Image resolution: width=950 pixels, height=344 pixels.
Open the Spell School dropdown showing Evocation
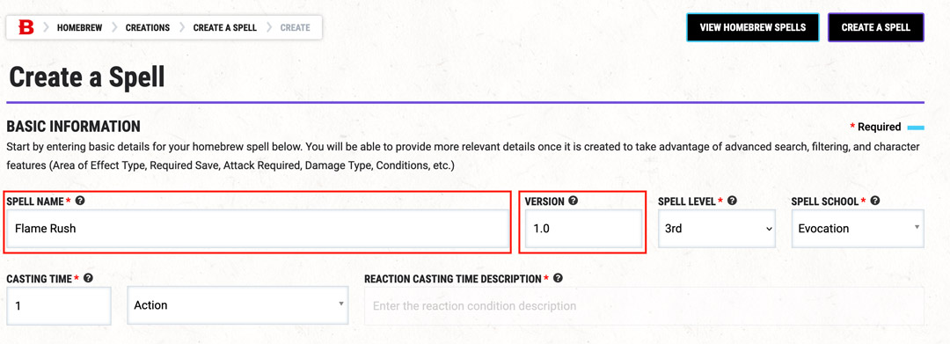pyautogui.click(x=858, y=229)
